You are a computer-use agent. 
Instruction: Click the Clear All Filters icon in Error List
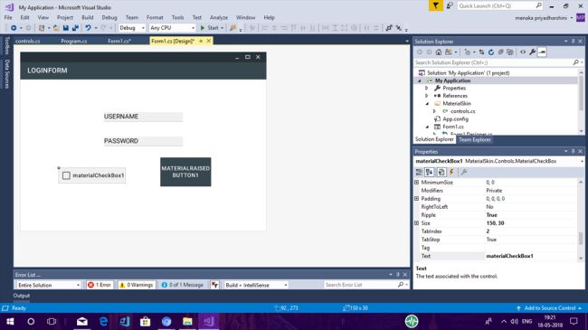pyautogui.click(x=214, y=285)
